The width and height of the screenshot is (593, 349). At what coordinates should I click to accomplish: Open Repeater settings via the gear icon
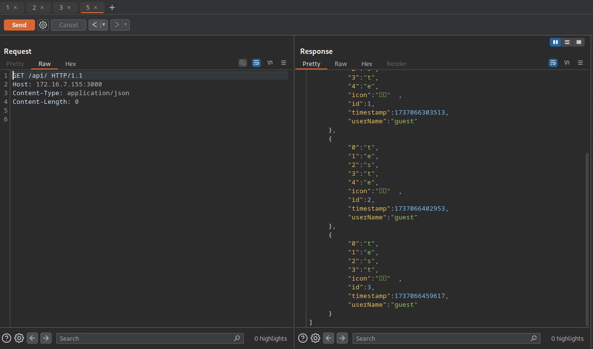tap(43, 25)
